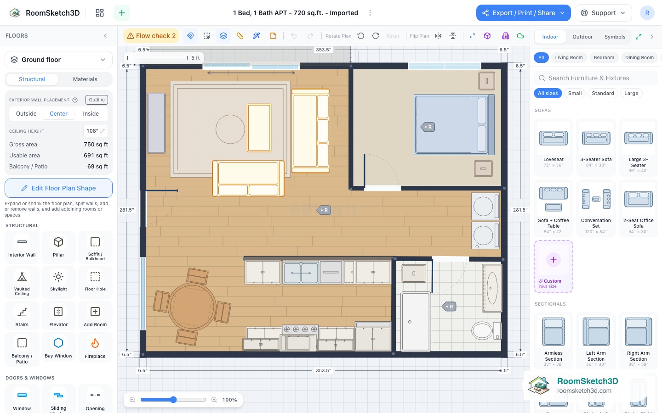Open the Ground floor dropdown
This screenshot has width=662, height=413.
(x=58, y=60)
